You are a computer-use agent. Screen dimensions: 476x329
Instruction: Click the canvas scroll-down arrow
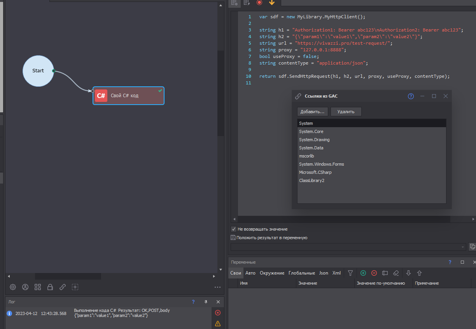[x=221, y=269]
